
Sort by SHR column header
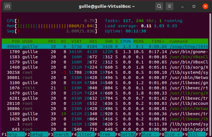click(x=109, y=41)
